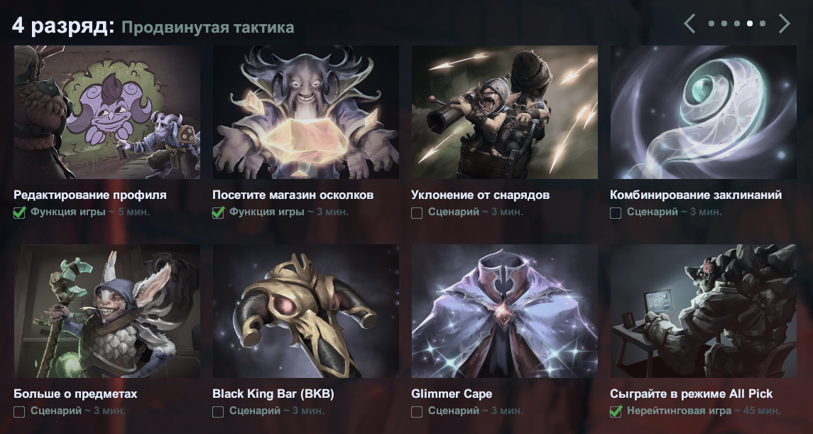Viewport: 813px width, 434px height.
Task: Select the Уклонение от снарядов scenario image
Action: (505, 112)
